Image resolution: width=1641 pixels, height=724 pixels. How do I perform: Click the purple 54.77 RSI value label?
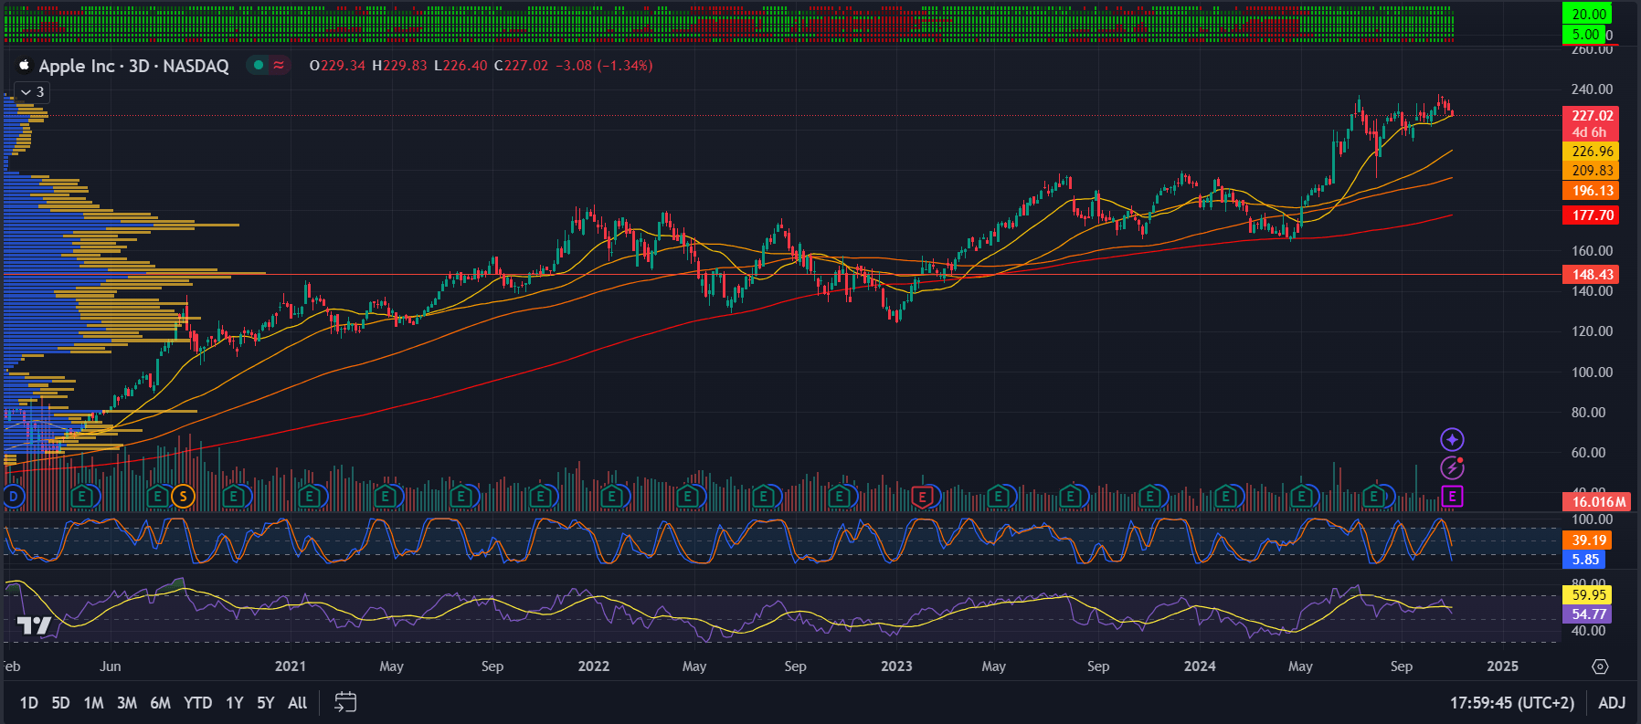click(1589, 614)
